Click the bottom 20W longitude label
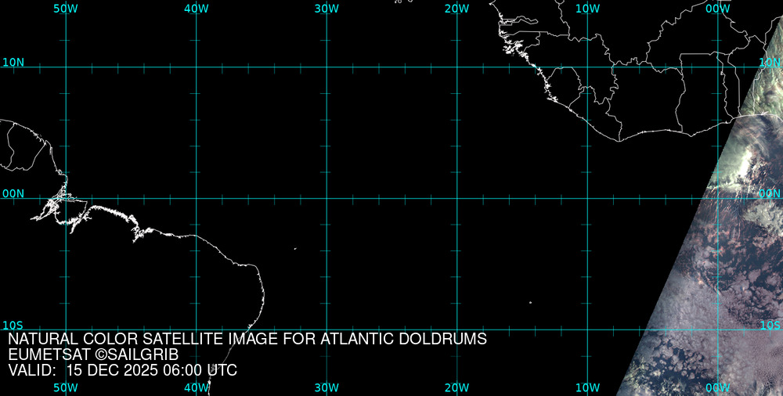Screen dimensions: 783x396 [x=456, y=388]
